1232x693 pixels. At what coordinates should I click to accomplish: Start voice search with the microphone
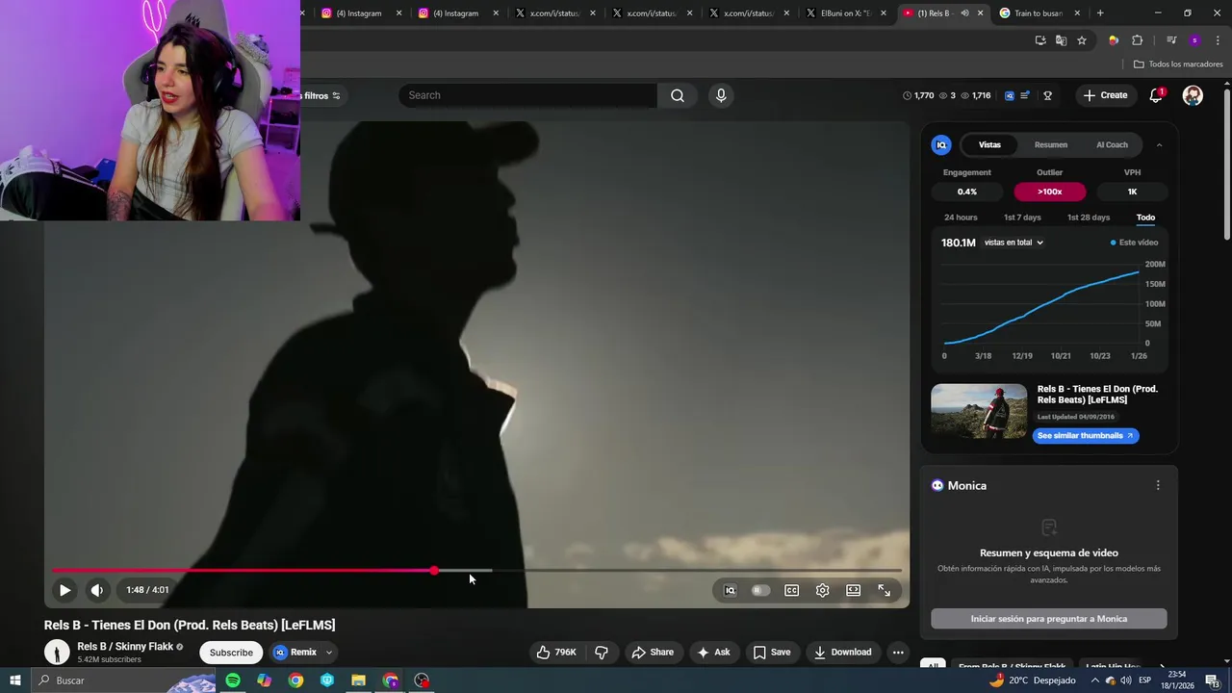[721, 95]
